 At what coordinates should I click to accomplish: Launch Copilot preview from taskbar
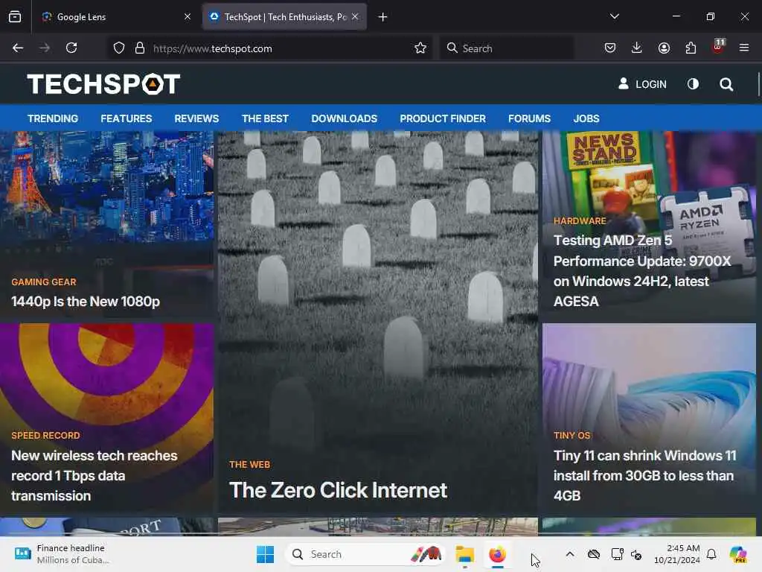737,554
